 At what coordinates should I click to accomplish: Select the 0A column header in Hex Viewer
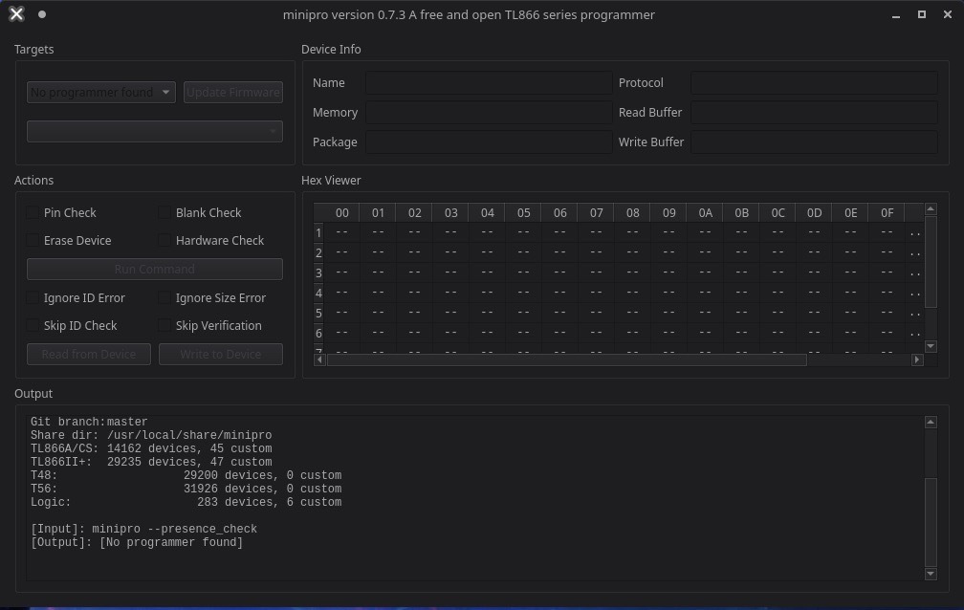click(x=705, y=212)
